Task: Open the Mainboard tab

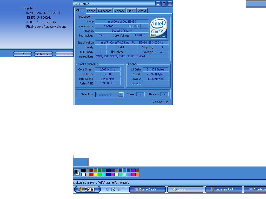Action: coord(105,11)
